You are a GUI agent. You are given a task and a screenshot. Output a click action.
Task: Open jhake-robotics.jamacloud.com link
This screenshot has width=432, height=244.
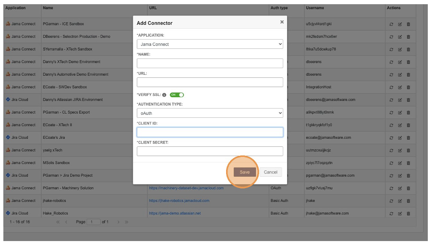(x=179, y=201)
